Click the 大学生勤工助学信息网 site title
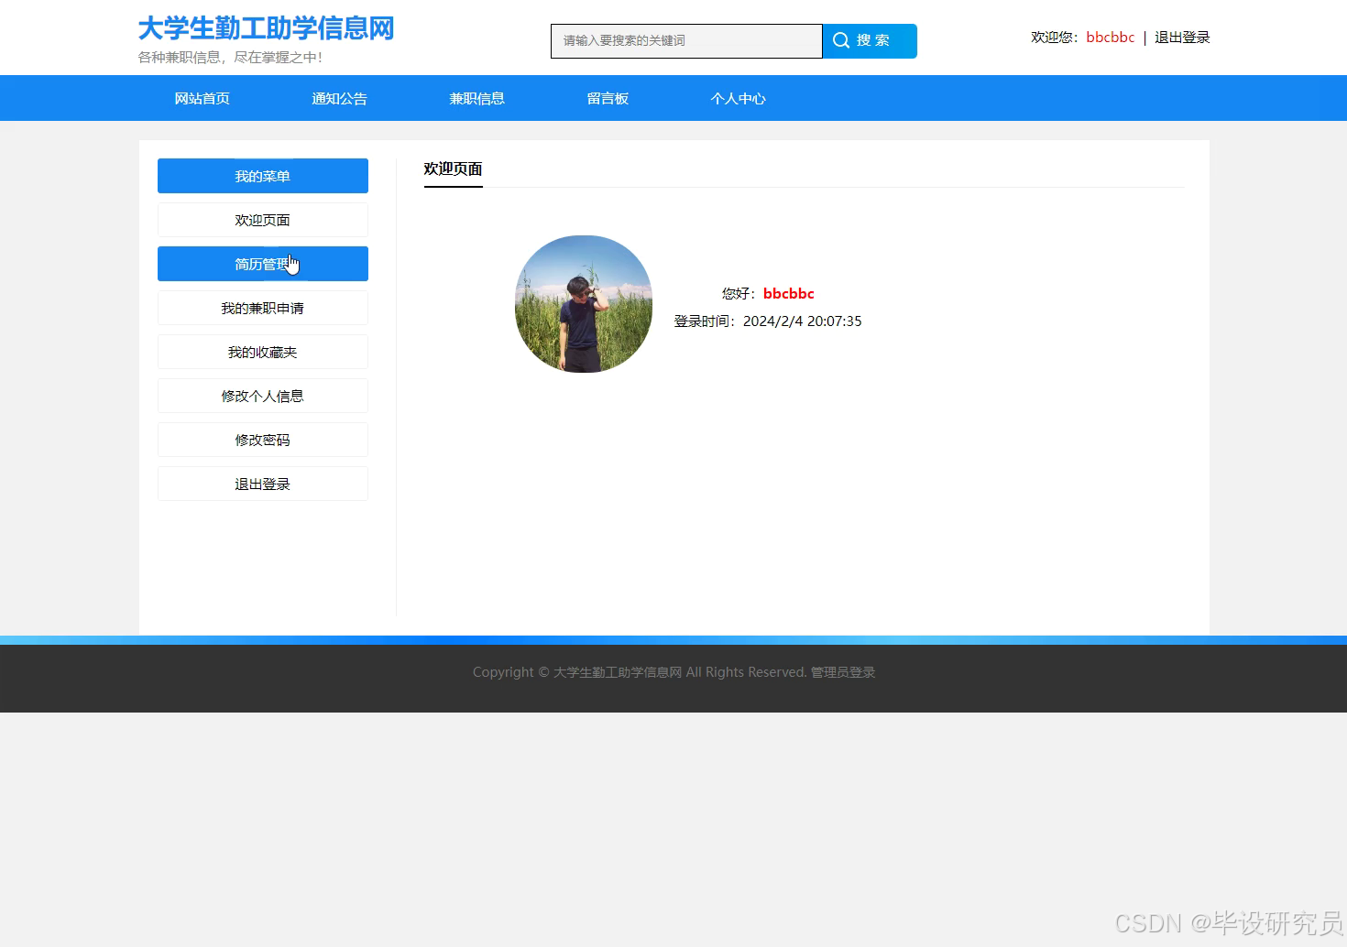 (x=266, y=28)
